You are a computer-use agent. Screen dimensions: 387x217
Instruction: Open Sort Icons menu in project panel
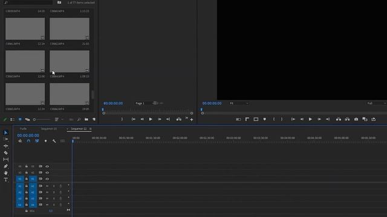pos(56,119)
